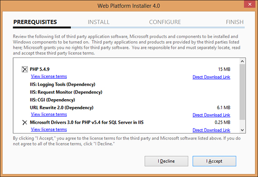258x177 pixels.
Task: Select IIS: Logging Tools (Dependency) entry
Action: (x=62, y=84)
